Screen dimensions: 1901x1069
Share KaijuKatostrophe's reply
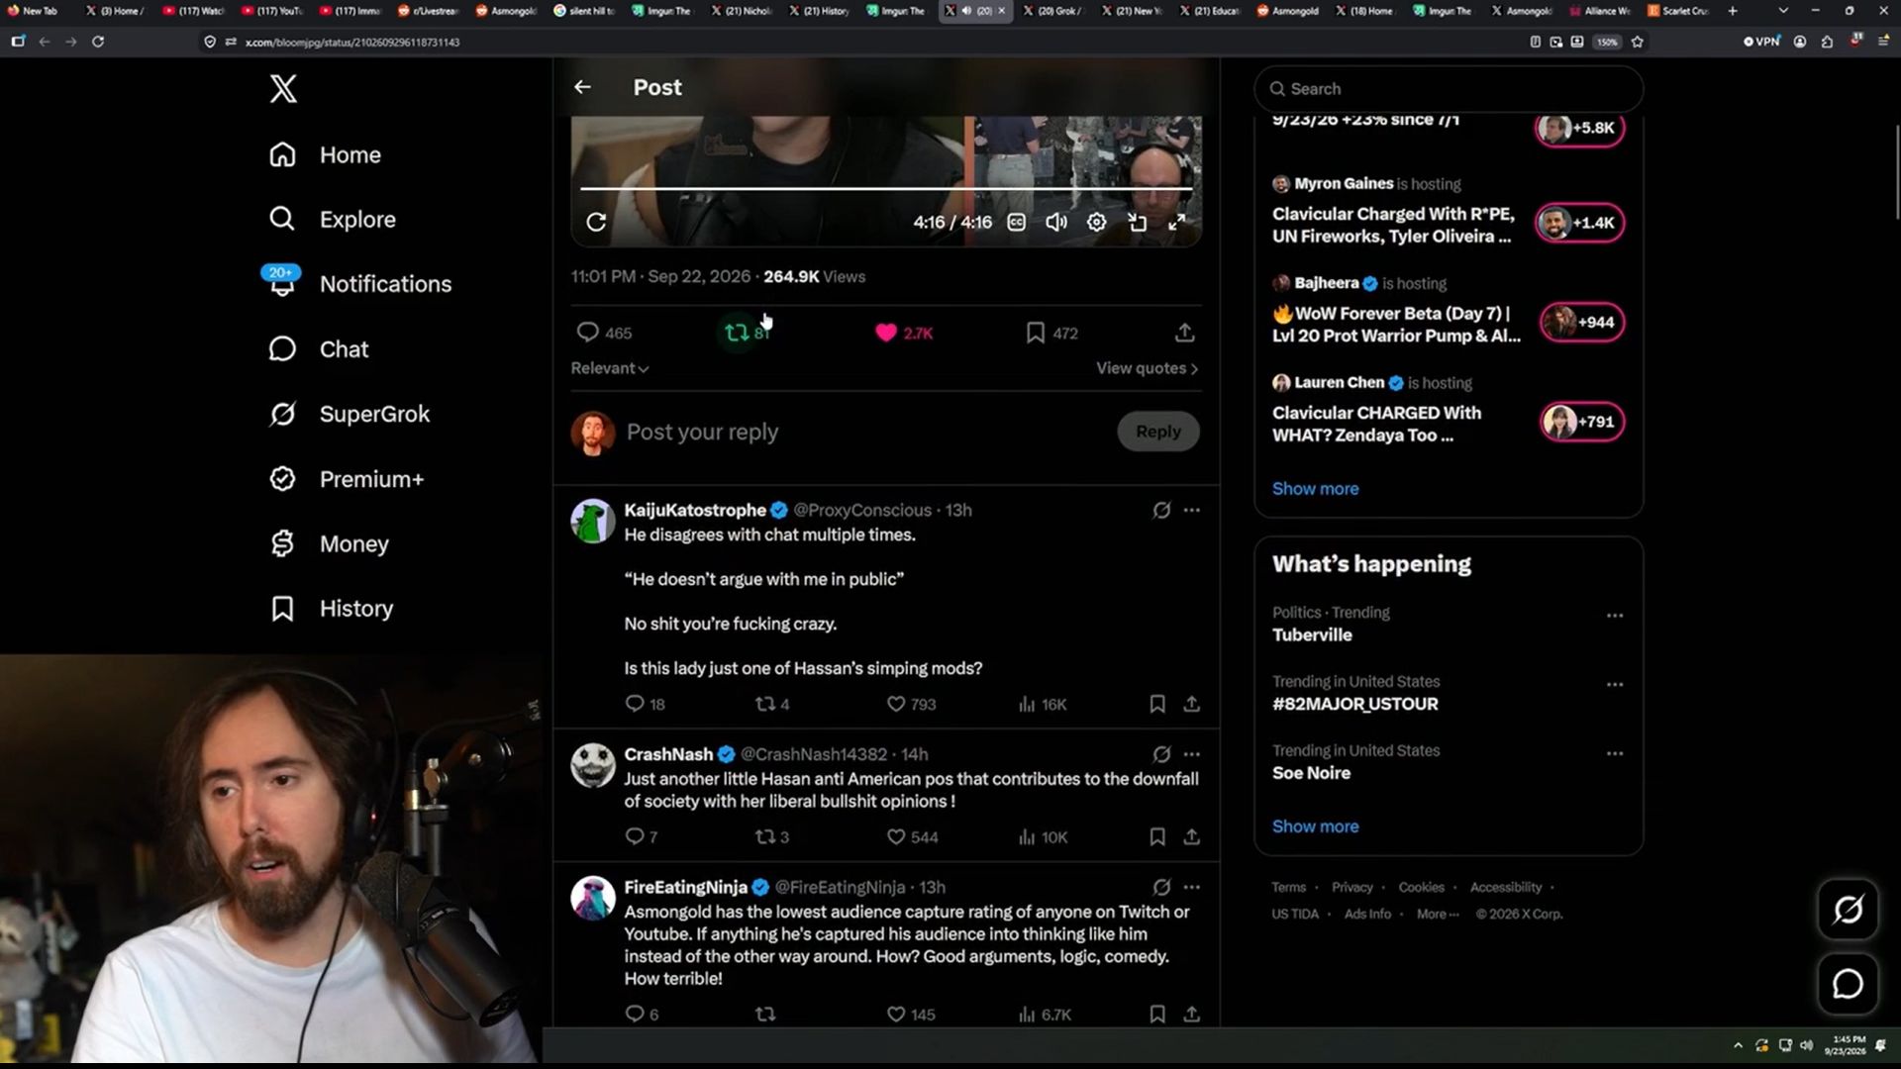point(1192,704)
